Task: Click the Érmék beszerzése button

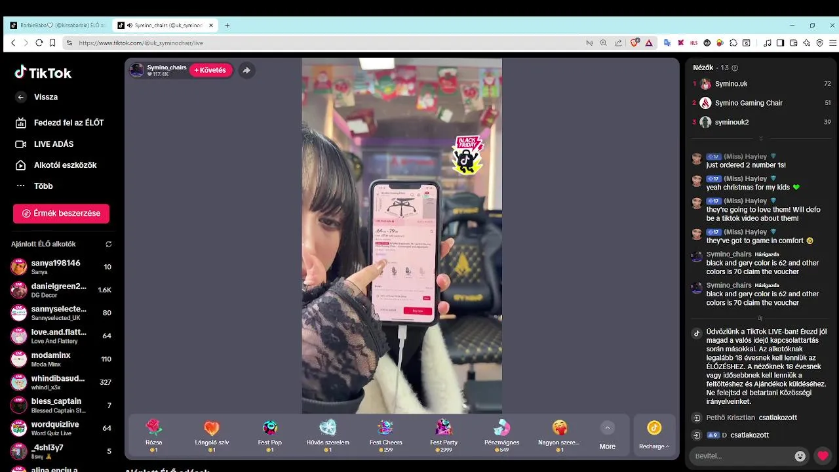Action: (x=61, y=213)
